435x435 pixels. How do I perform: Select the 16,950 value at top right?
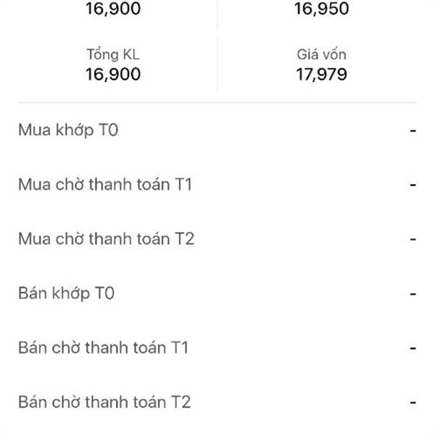(x=321, y=9)
